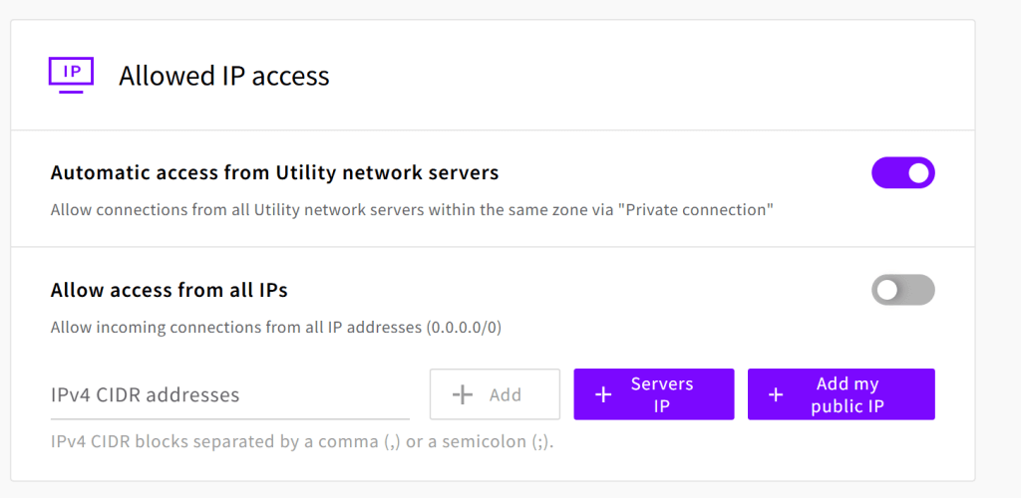Click the underline beneath IPv4 CIDR addresses
Screen dimensions: 1021x498
coord(230,419)
